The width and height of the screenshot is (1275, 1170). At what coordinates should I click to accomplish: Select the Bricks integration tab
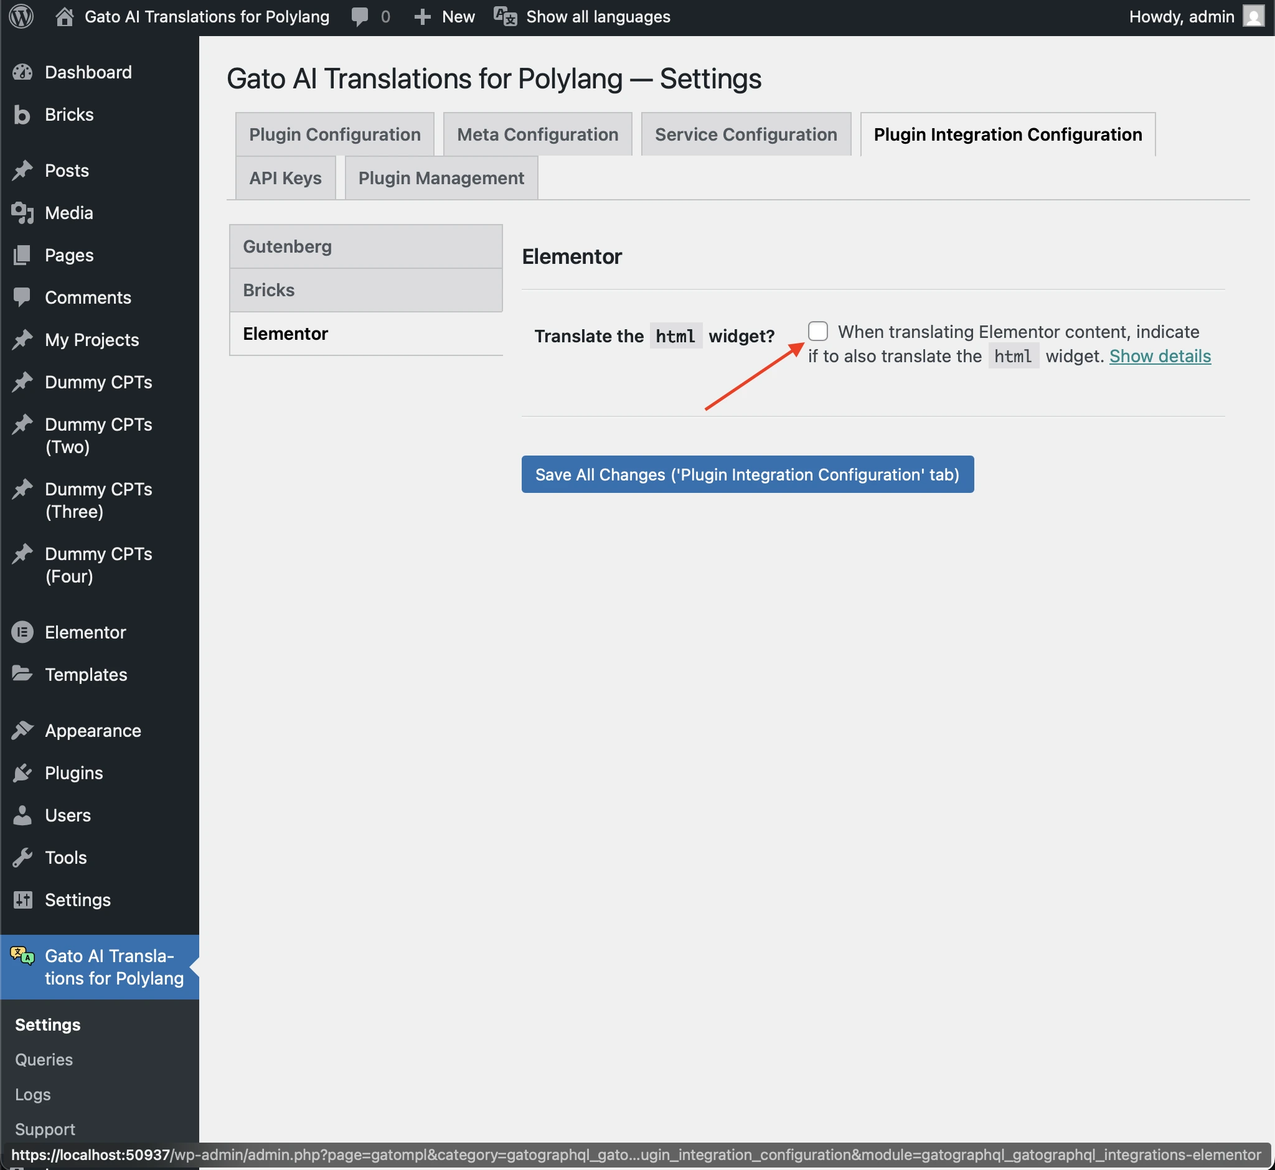(x=365, y=289)
